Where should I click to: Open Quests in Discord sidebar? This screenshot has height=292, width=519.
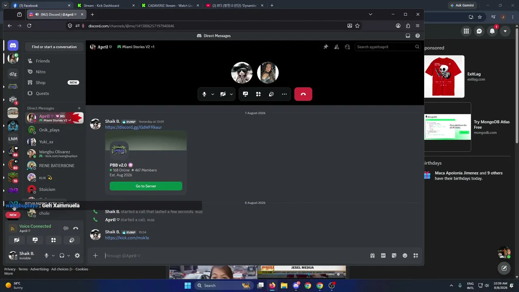click(54, 93)
